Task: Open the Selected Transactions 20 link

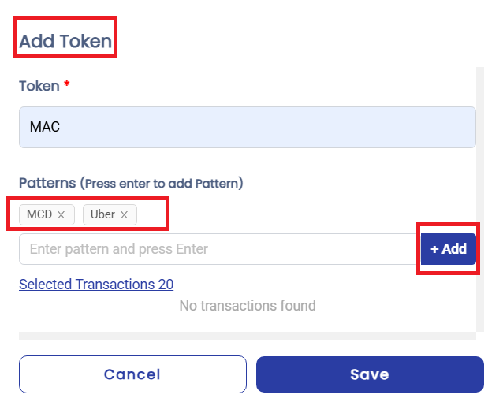Action: (x=96, y=285)
